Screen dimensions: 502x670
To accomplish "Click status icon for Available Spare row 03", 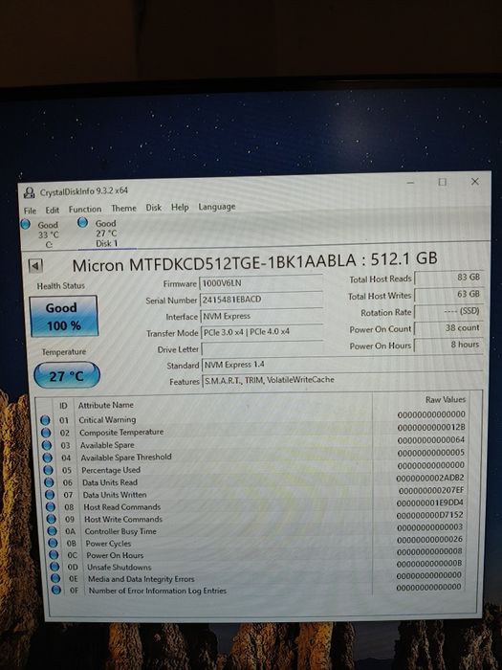I will (x=47, y=445).
